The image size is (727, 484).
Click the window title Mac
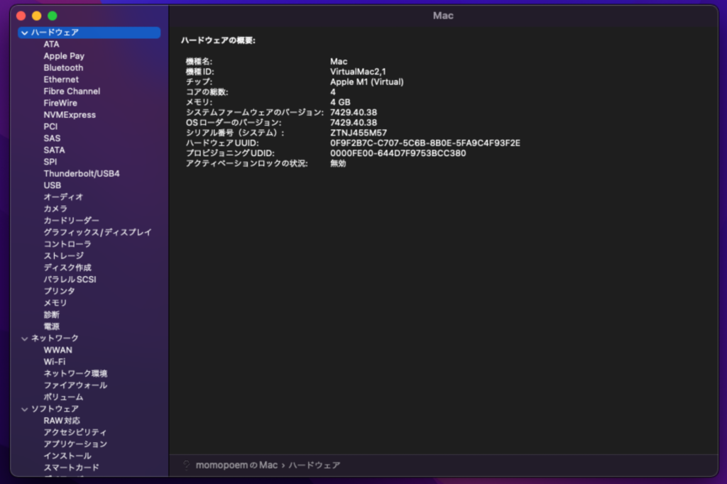(443, 16)
